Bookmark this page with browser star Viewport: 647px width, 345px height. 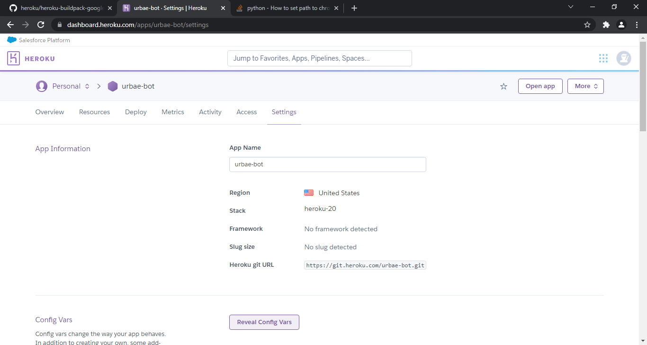[x=587, y=25]
